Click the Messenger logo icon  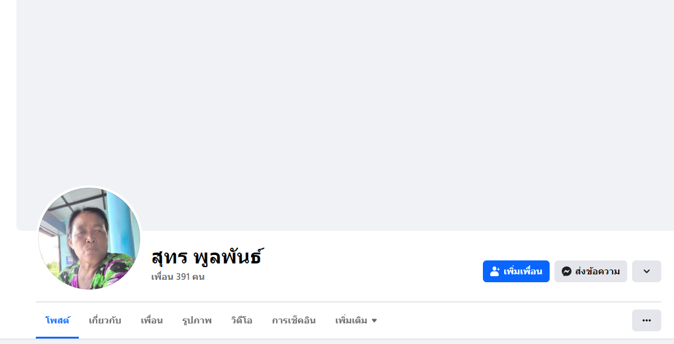(x=567, y=271)
